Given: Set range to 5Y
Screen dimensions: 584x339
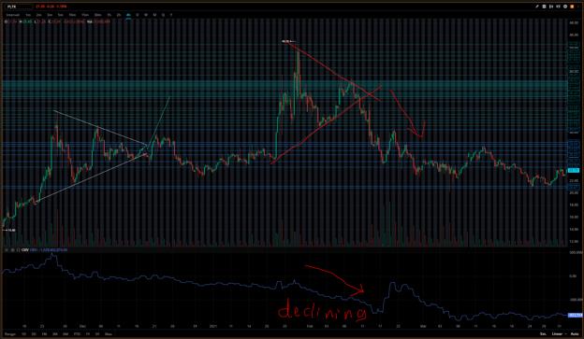Looking at the screenshot, I should [97, 334].
